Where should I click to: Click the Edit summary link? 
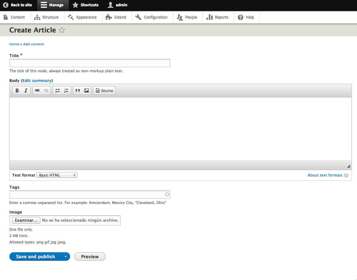click(x=37, y=80)
